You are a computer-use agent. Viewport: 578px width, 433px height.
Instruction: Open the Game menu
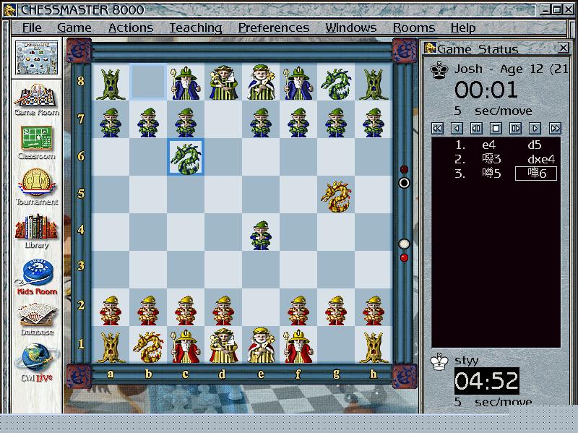74,27
